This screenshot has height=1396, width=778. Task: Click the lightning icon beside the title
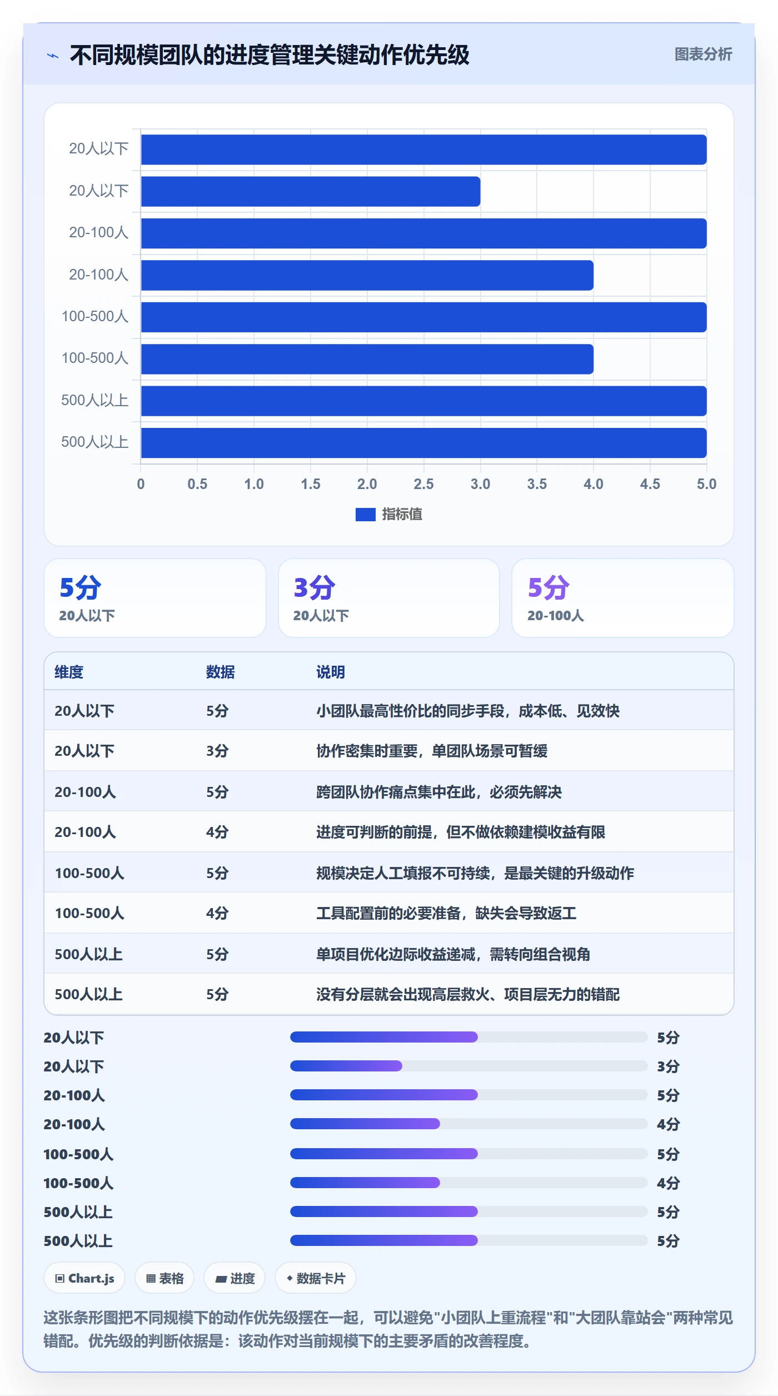(53, 56)
